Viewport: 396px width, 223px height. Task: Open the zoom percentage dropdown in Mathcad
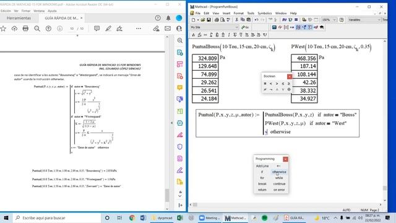[334, 20]
